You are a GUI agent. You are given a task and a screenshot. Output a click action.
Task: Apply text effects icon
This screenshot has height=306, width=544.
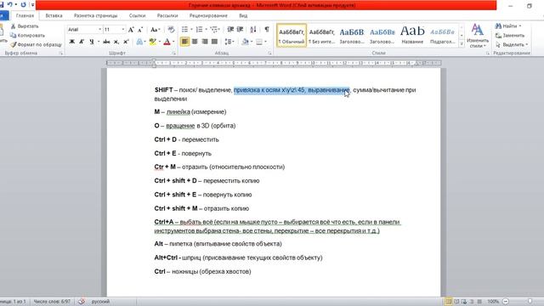[x=139, y=42]
